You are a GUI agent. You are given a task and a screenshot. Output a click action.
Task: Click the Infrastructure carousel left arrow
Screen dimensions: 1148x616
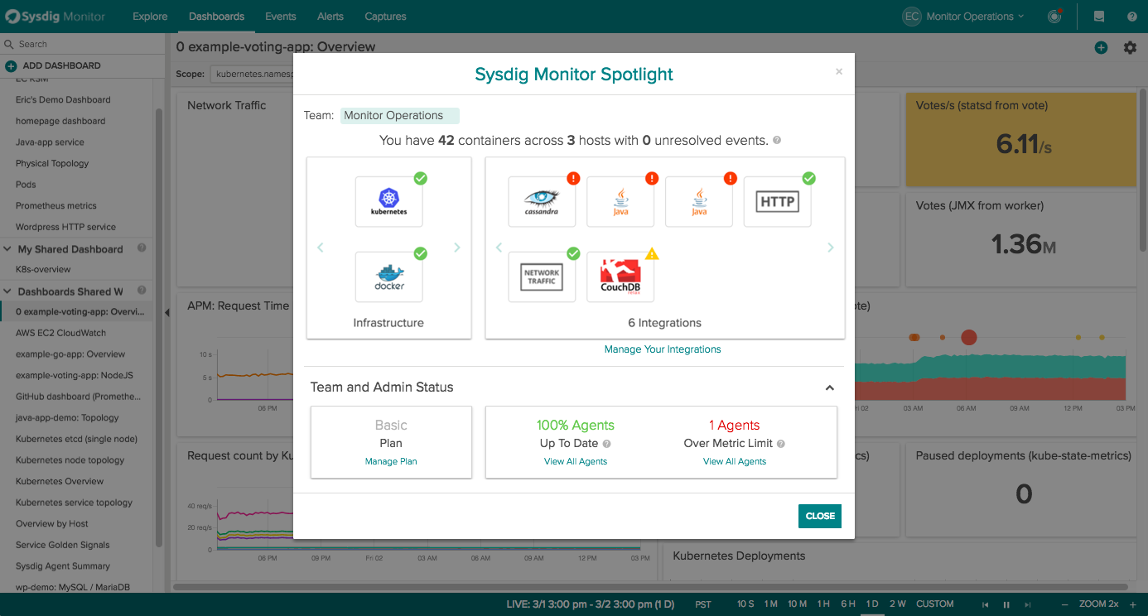tap(321, 248)
